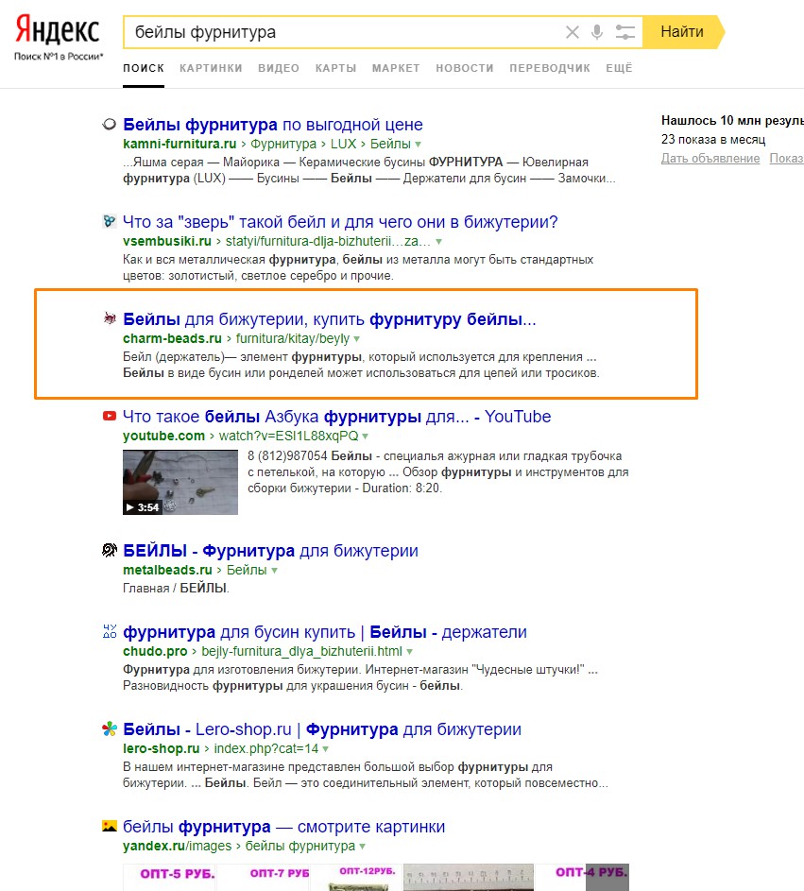The image size is (804, 891).
Task: Open the ОПТ-5 РУБ. image thumbnail
Action: pyautogui.click(x=170, y=877)
